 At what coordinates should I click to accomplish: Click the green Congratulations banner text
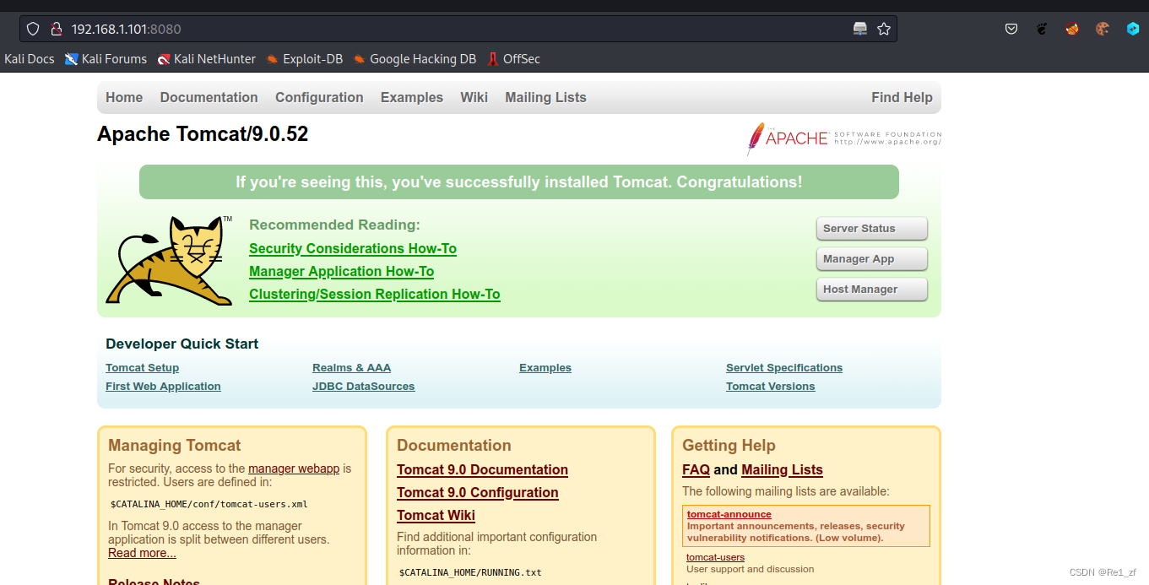point(519,182)
